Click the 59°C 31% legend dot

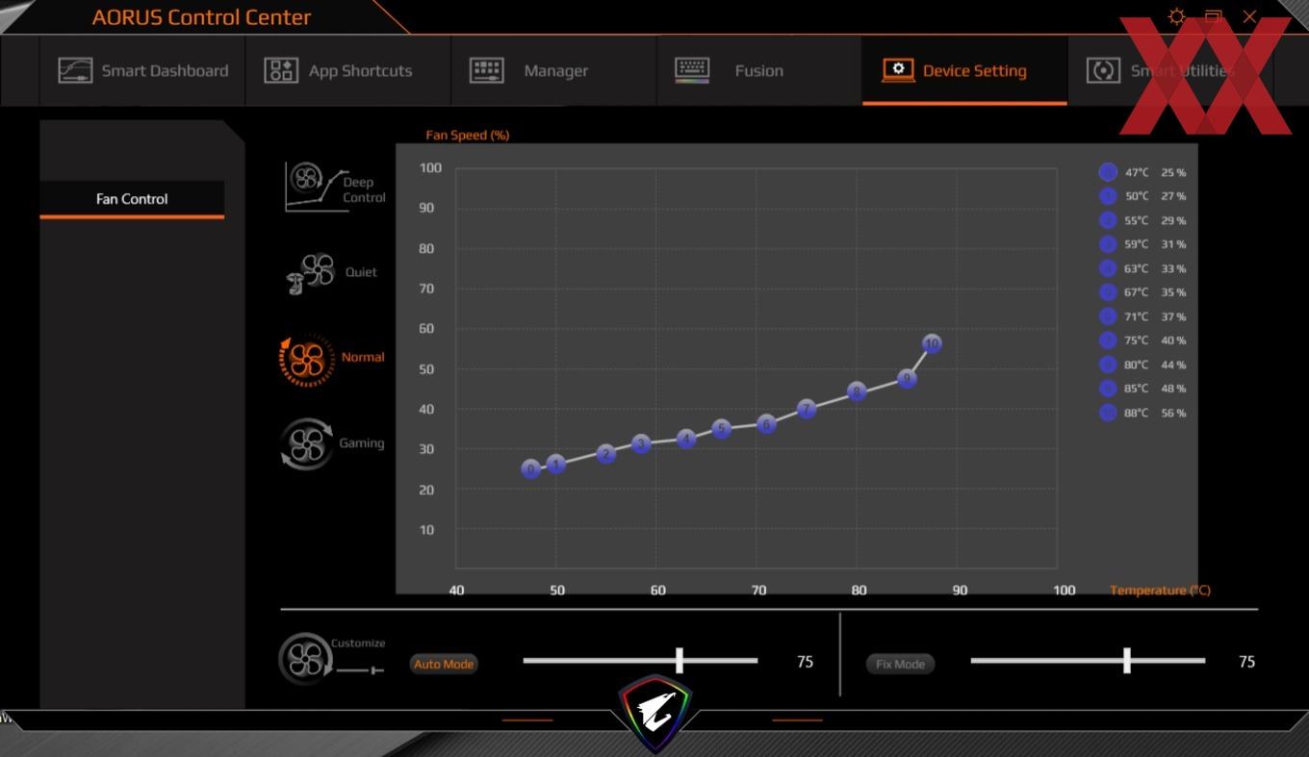[x=1108, y=244]
